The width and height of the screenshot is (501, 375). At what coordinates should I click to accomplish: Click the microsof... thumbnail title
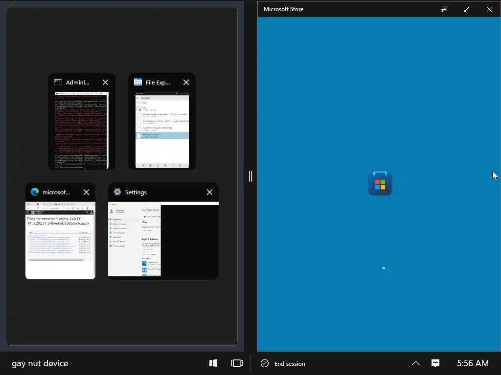(56, 192)
